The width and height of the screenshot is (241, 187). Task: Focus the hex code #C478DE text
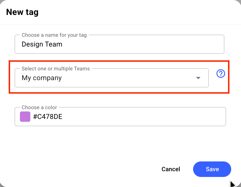48,117
